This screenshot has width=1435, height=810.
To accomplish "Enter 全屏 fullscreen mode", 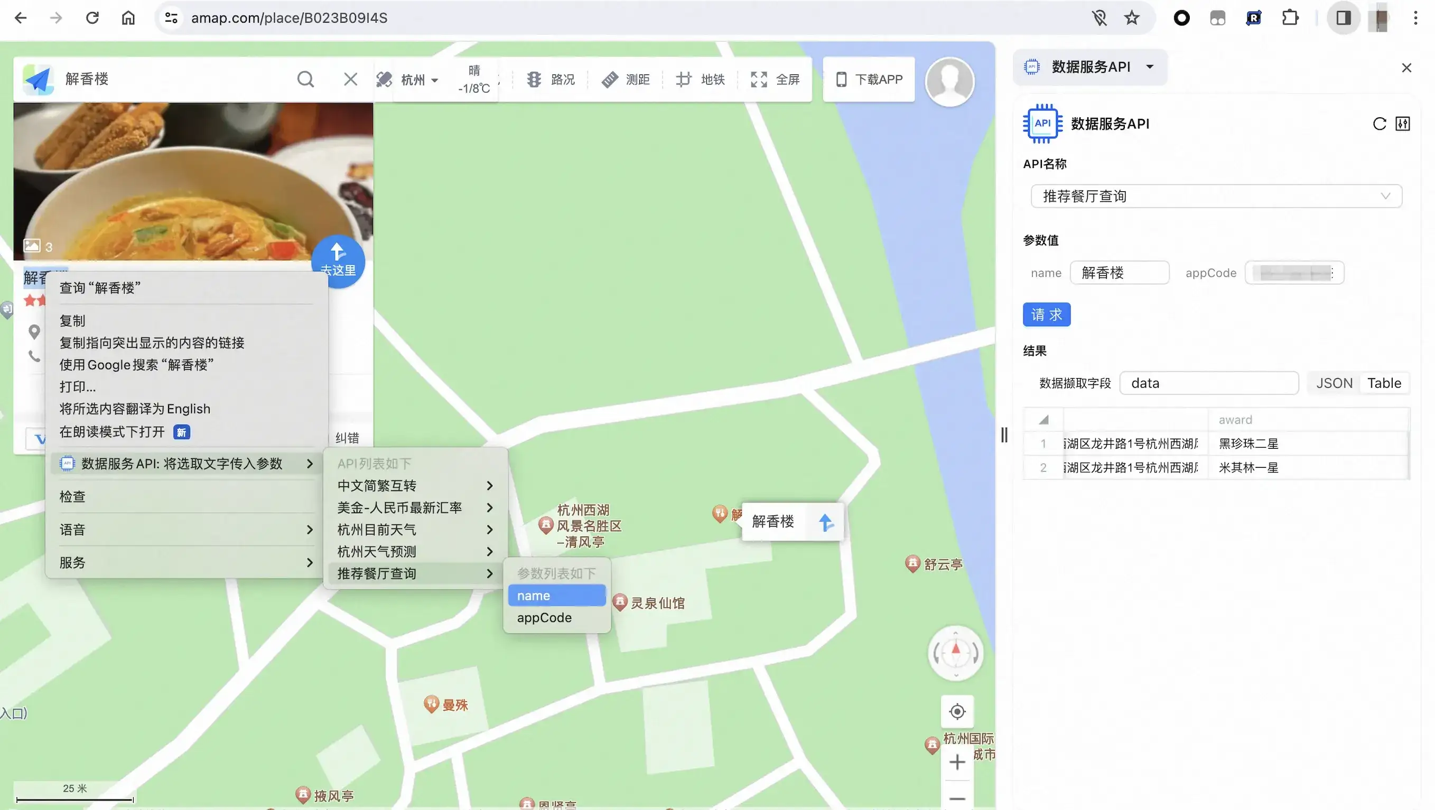I will (x=775, y=80).
